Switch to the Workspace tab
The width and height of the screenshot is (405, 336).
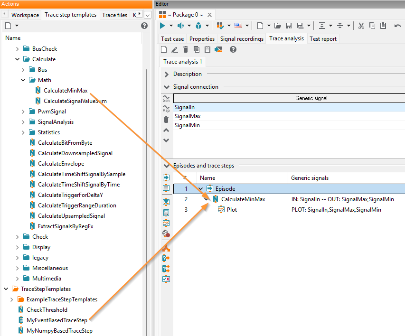pos(25,15)
